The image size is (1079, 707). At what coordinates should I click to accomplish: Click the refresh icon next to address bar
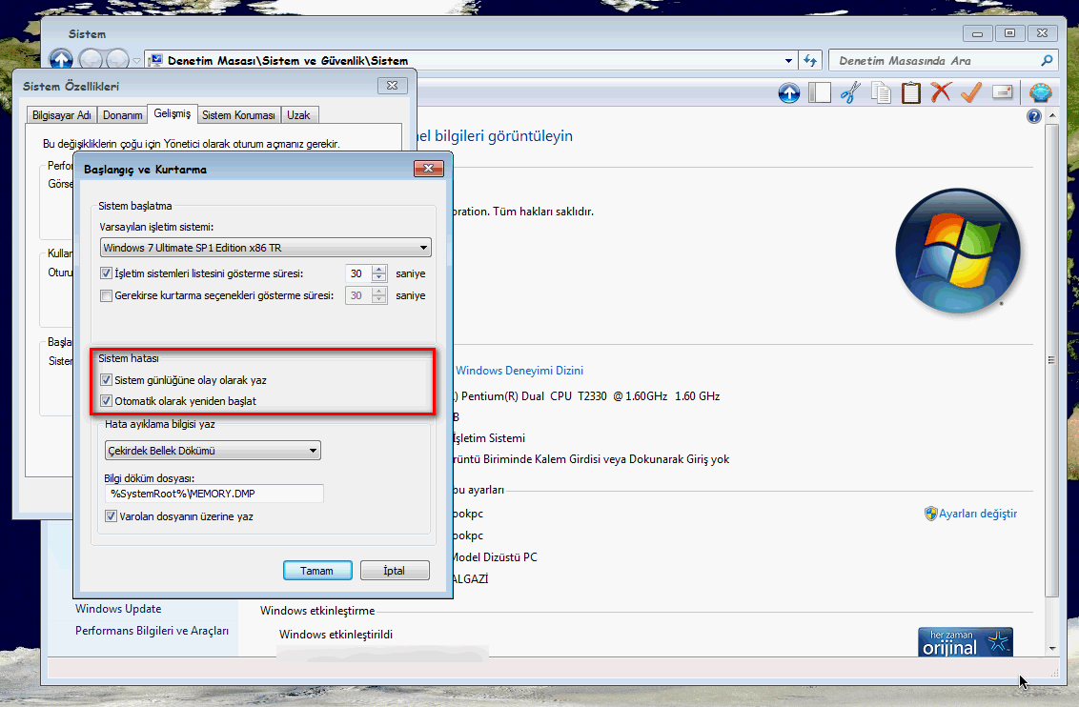[810, 61]
